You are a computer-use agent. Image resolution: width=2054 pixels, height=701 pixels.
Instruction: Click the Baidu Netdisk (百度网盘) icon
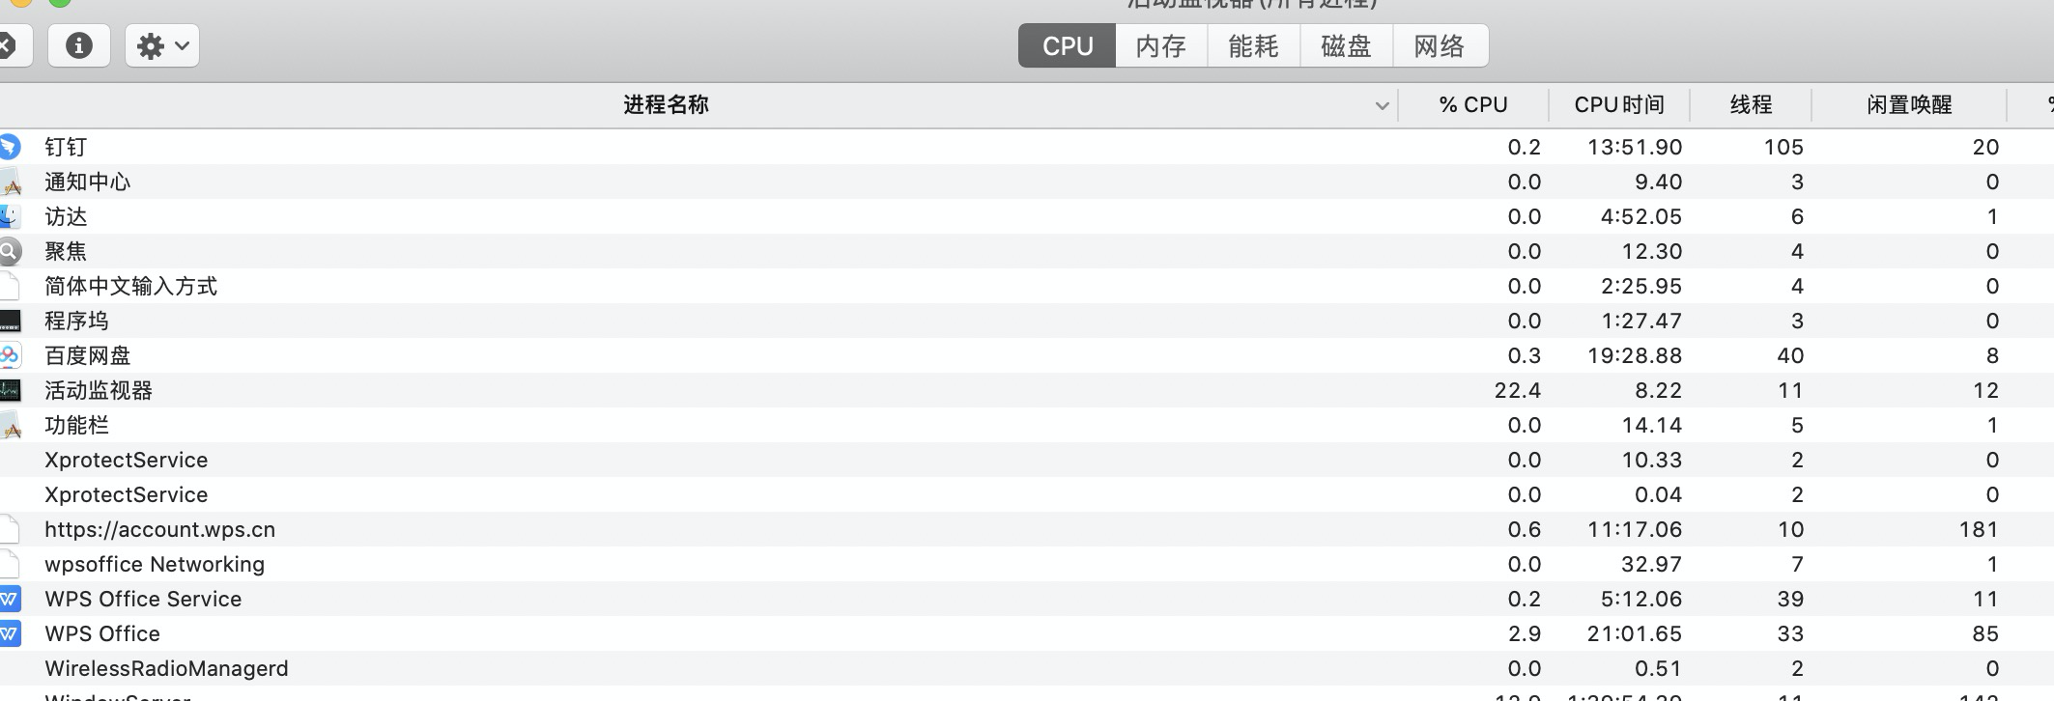10,355
